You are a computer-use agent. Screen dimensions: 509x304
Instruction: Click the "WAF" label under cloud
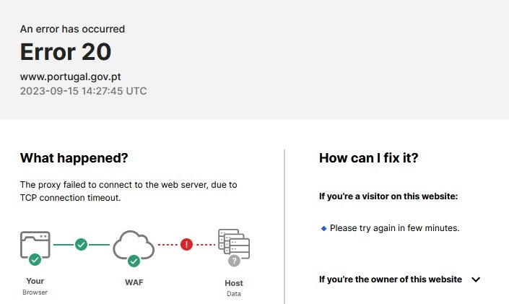point(134,282)
